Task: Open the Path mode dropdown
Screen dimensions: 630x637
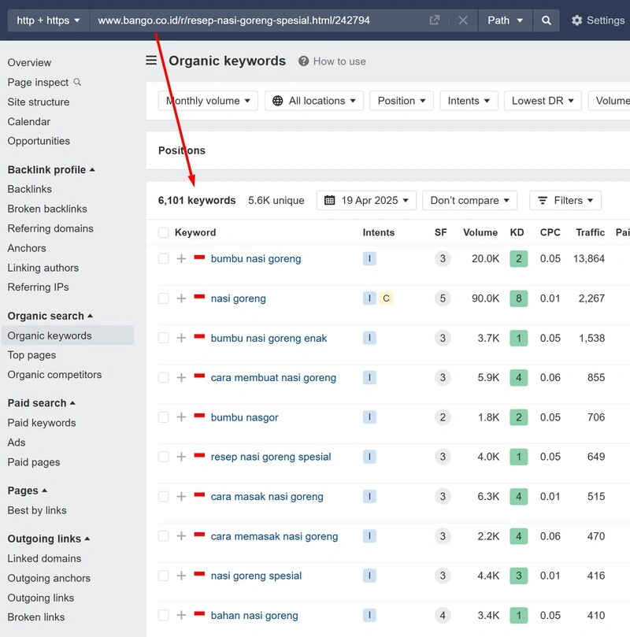Action: (x=505, y=20)
